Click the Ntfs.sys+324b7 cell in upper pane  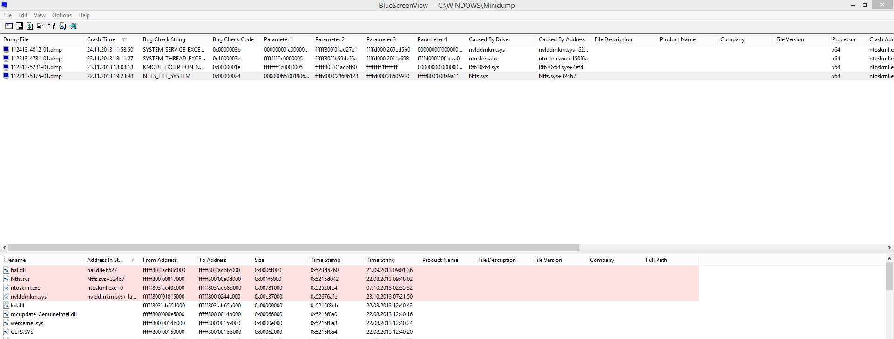coord(557,76)
